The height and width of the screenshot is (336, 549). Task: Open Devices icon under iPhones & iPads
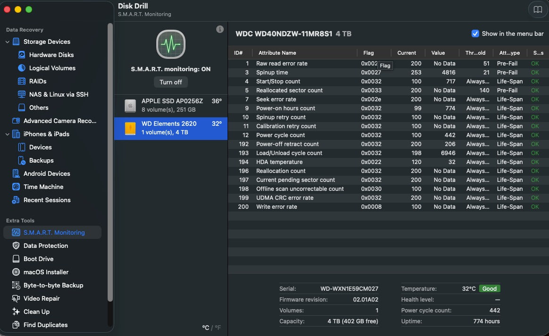tap(21, 147)
